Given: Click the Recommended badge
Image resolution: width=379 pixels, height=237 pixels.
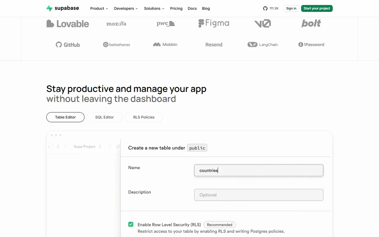Looking at the screenshot, I should click(220, 225).
